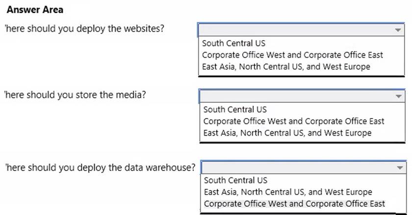Choose East Asia, North Central US for warehouse

pos(288,192)
